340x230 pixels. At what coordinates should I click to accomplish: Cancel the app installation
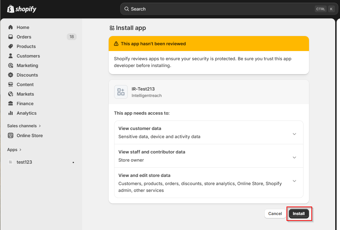(275, 214)
